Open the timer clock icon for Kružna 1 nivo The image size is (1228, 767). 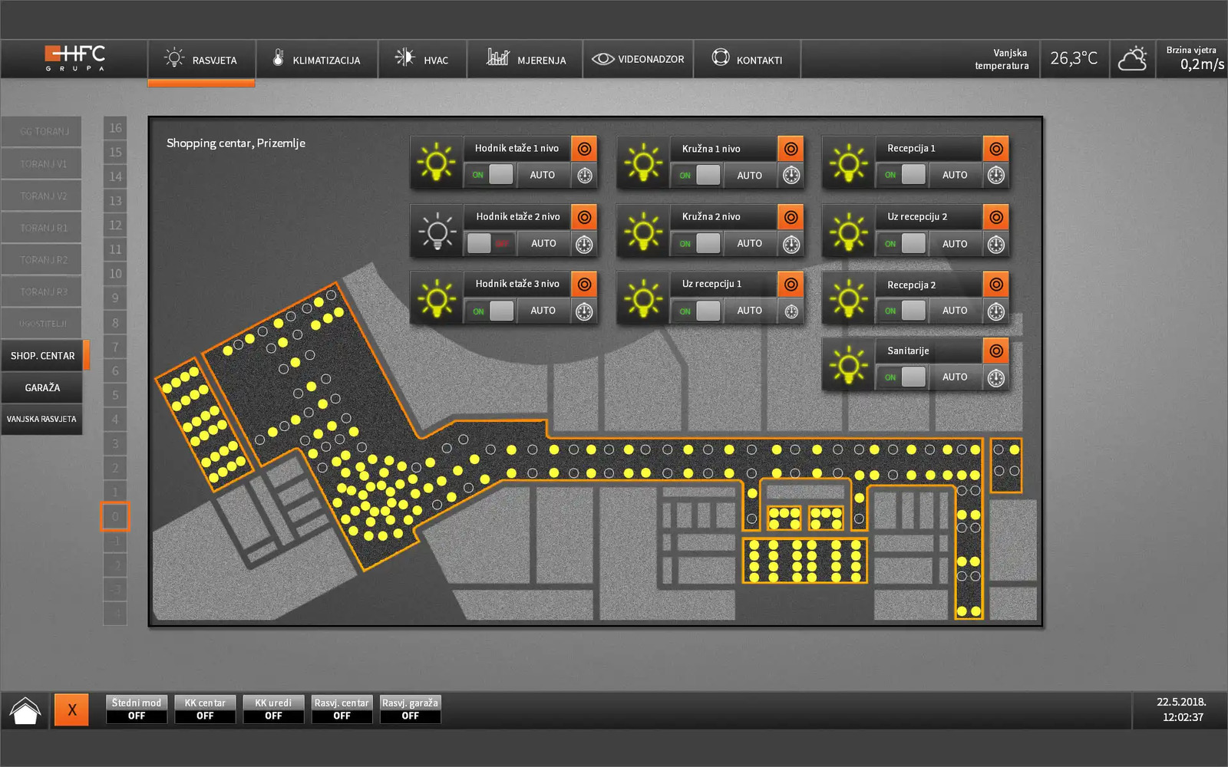(791, 176)
